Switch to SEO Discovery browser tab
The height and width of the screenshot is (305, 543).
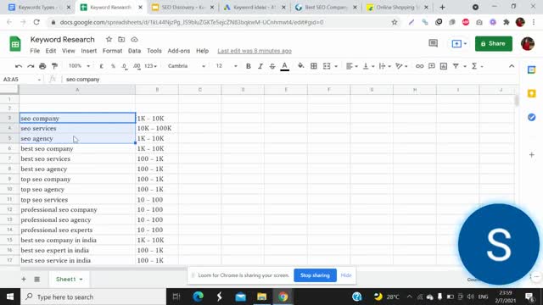pyautogui.click(x=183, y=8)
